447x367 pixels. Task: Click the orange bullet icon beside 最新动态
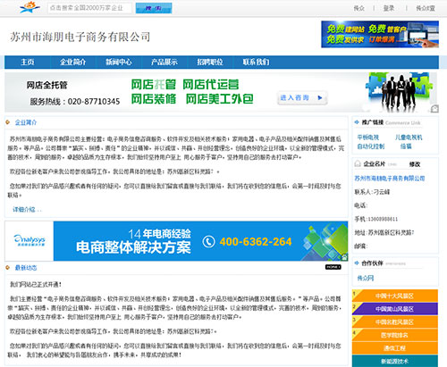[x=8, y=268]
